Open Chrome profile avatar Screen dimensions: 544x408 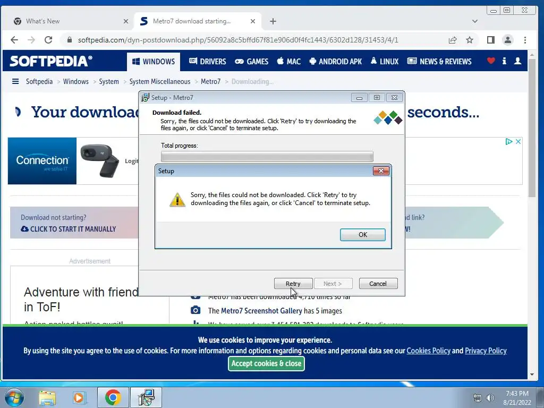coord(507,40)
